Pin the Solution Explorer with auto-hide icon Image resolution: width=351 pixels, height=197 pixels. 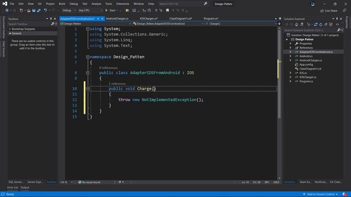(337, 19)
